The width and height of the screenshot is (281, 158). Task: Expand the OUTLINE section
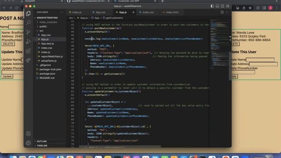click(x=42, y=141)
